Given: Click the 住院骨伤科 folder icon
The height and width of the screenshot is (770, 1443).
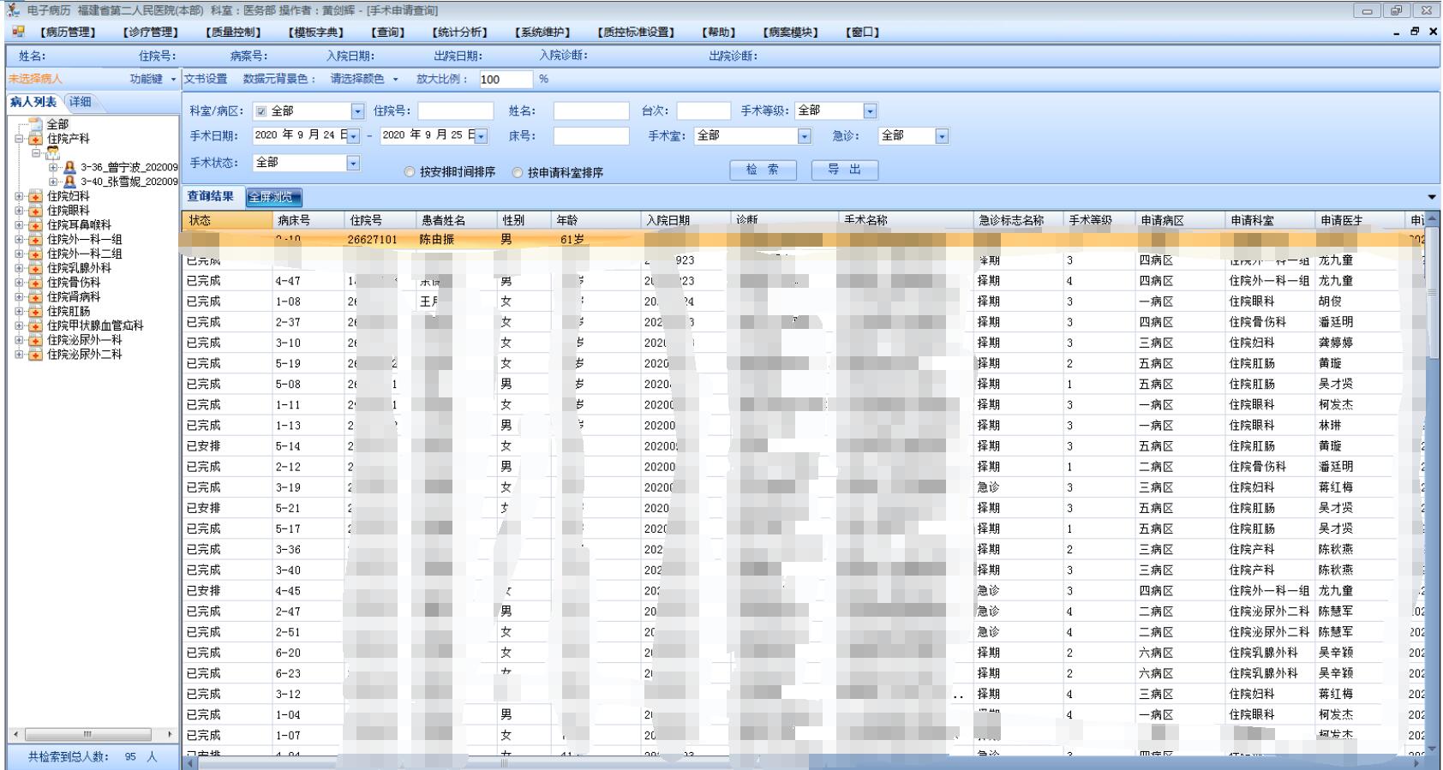Looking at the screenshot, I should coord(35,283).
